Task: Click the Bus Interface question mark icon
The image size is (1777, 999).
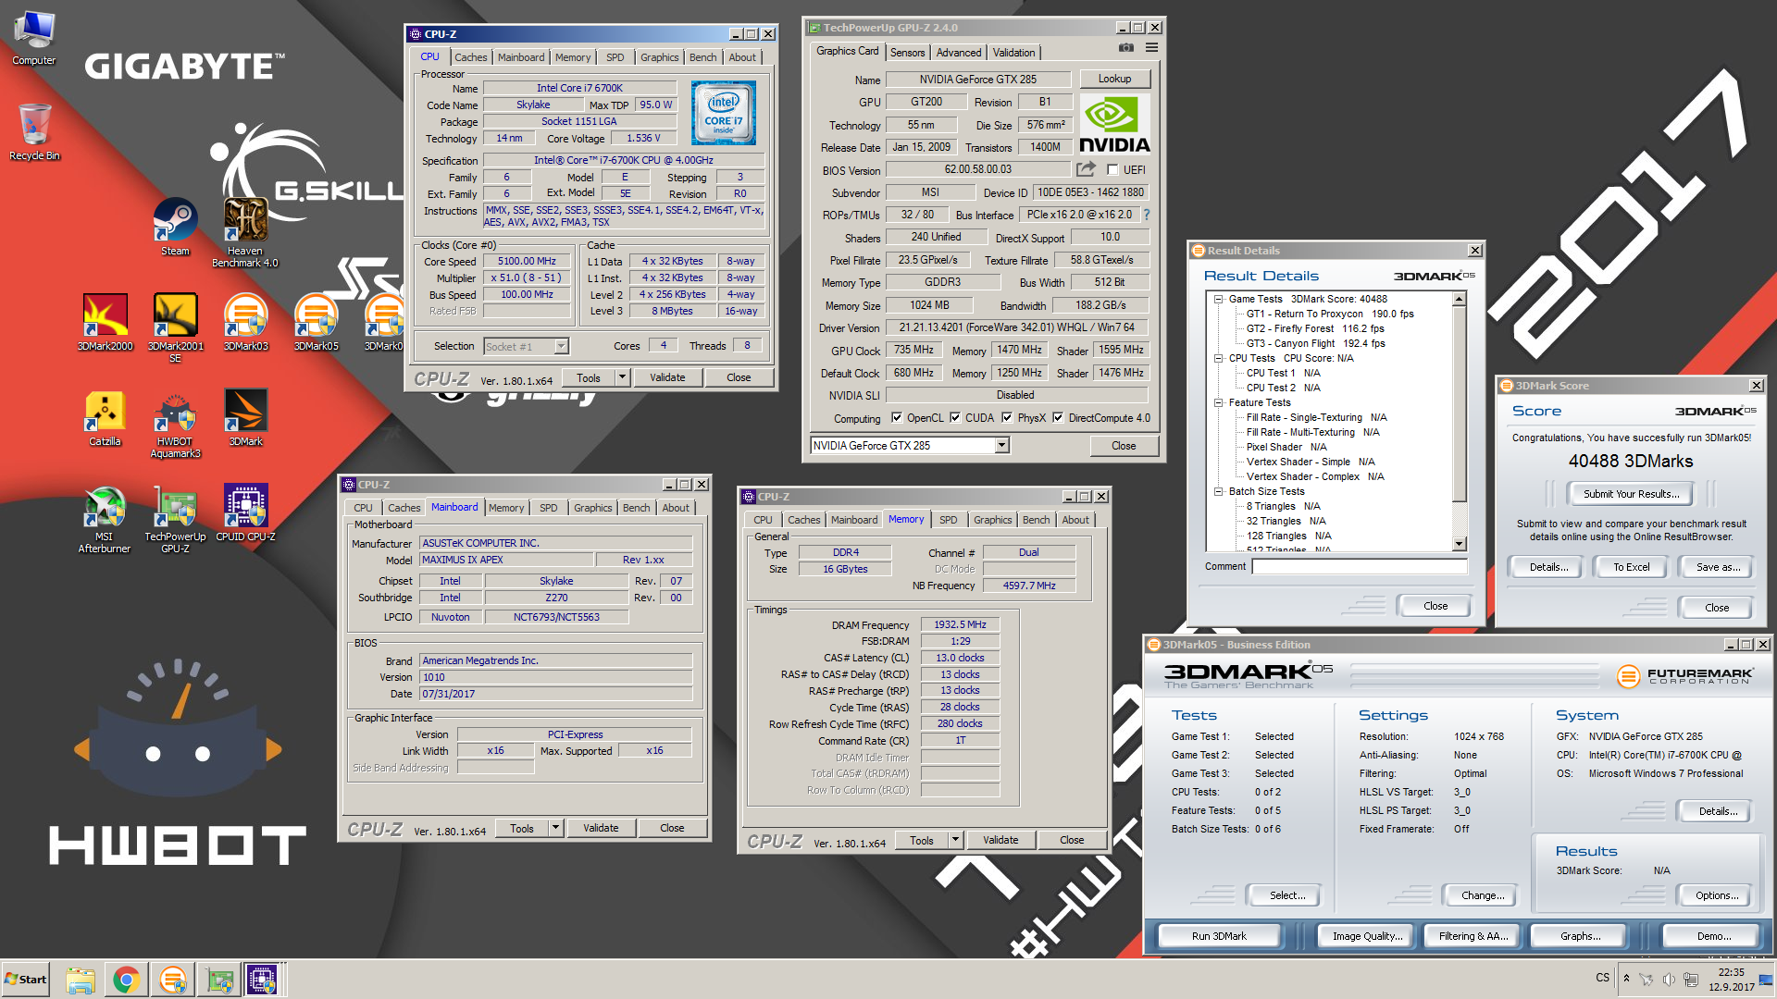Action: [1147, 215]
